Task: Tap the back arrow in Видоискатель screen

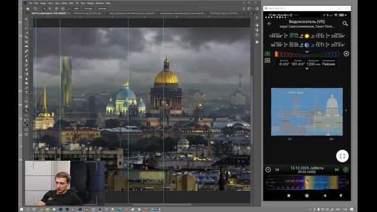Action: click(269, 24)
